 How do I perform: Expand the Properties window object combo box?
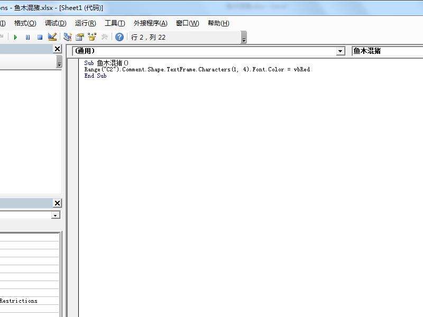[55, 215]
